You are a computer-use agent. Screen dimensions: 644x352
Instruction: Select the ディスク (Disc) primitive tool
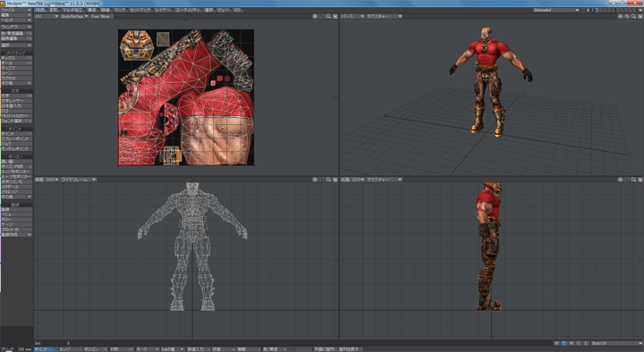[x=16, y=68]
